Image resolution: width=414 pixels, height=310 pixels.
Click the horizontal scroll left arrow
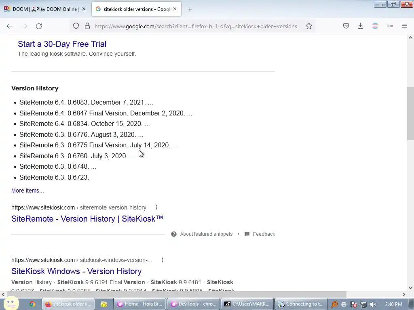(3, 294)
